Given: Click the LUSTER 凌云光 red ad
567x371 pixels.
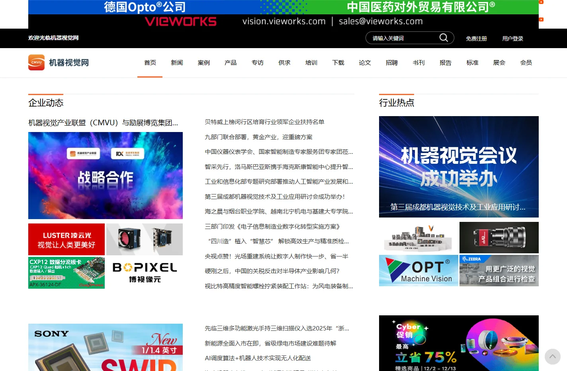Looking at the screenshot, I should pyautogui.click(x=66, y=239).
